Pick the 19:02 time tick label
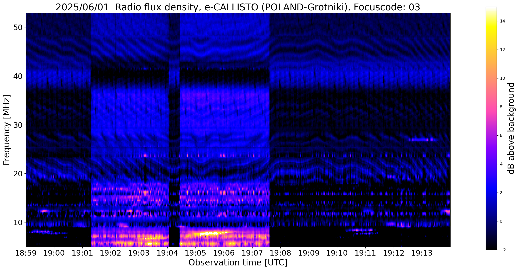 point(111,253)
